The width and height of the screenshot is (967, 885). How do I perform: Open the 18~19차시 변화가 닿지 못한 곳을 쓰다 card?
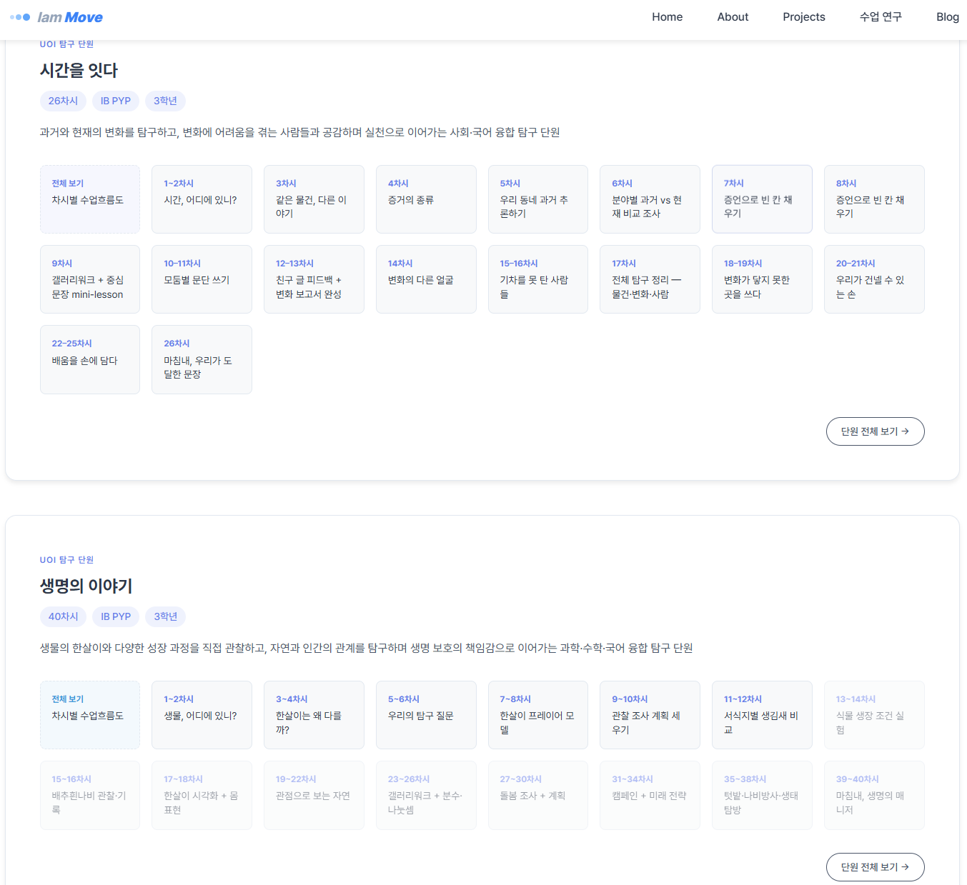(762, 279)
